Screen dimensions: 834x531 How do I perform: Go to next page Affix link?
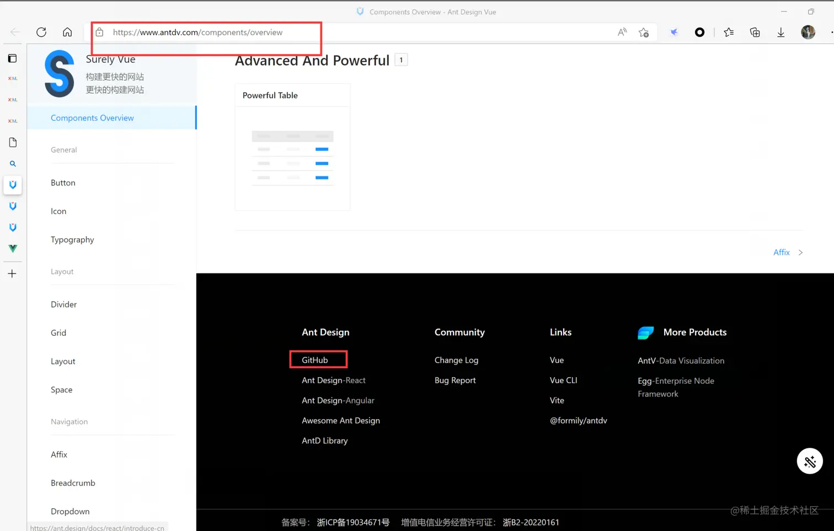click(782, 253)
